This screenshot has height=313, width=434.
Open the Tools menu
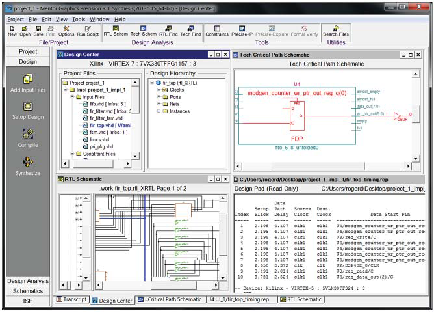click(78, 20)
